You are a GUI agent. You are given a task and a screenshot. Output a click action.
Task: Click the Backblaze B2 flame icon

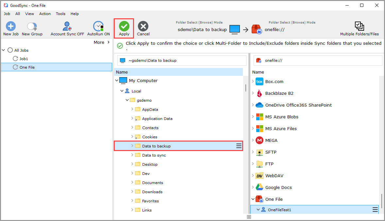tap(259, 93)
